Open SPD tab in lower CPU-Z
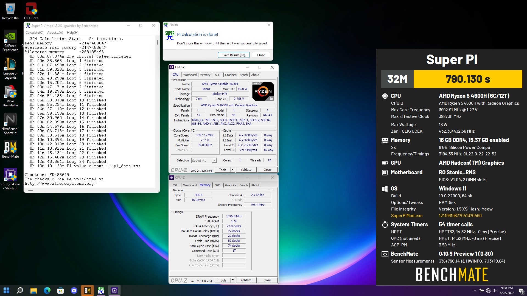The height and width of the screenshot is (296, 527). coord(218,185)
